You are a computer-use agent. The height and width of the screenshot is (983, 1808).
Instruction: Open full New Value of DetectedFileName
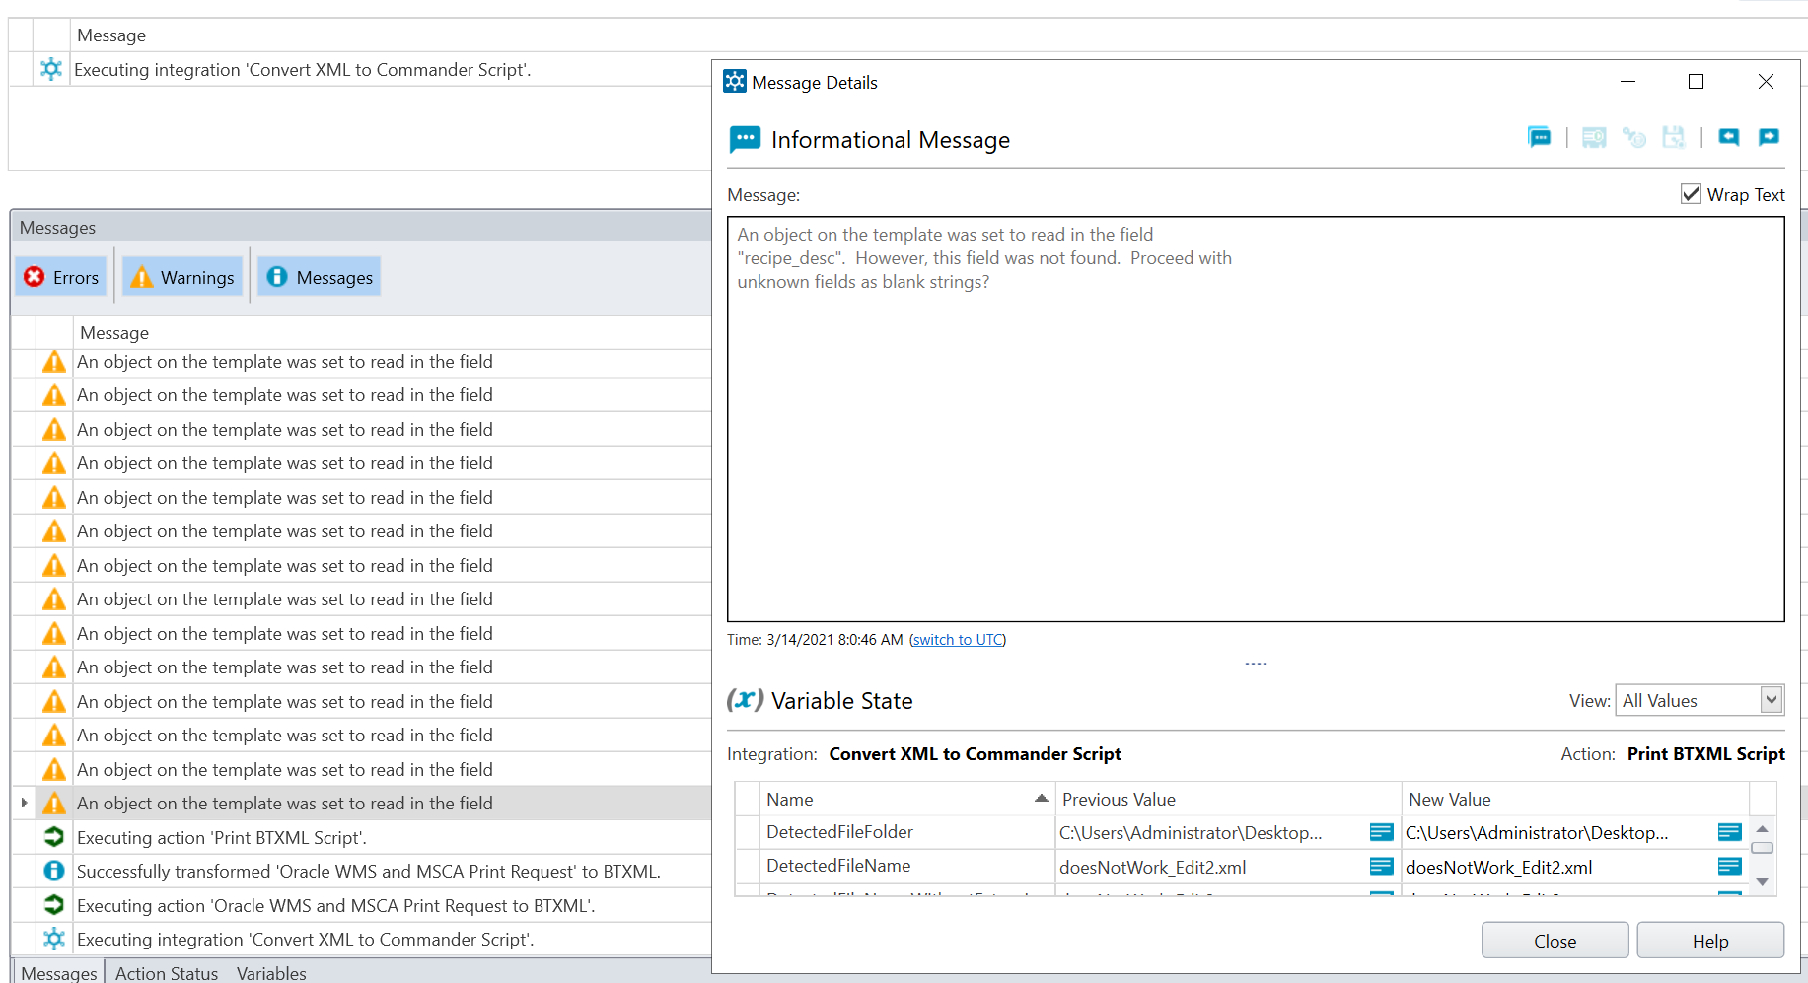pyautogui.click(x=1729, y=866)
